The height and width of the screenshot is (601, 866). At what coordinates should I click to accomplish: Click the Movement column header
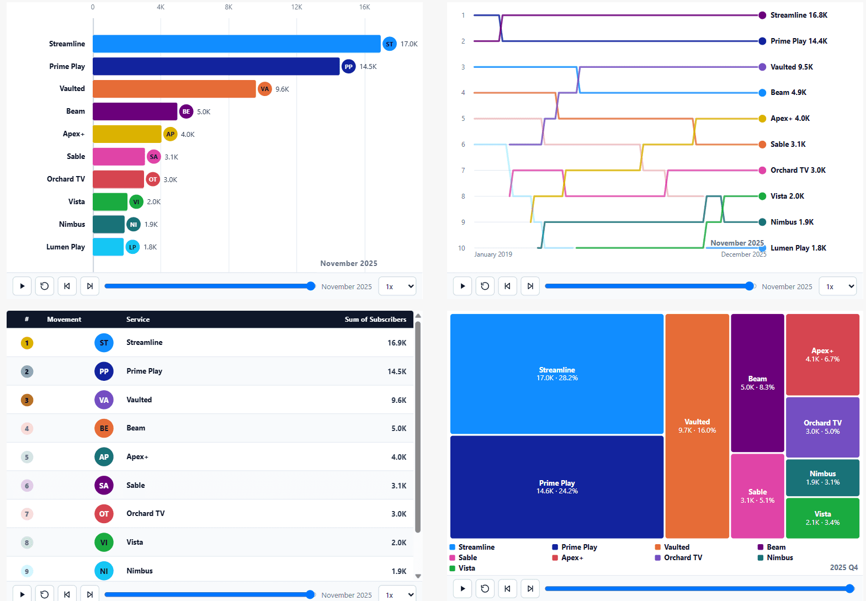pos(64,319)
